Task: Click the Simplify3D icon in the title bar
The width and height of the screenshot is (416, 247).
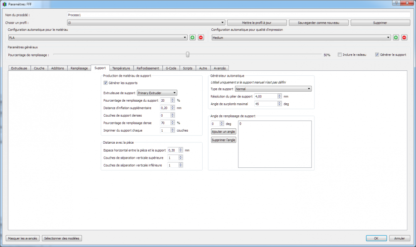Action: click(5, 4)
